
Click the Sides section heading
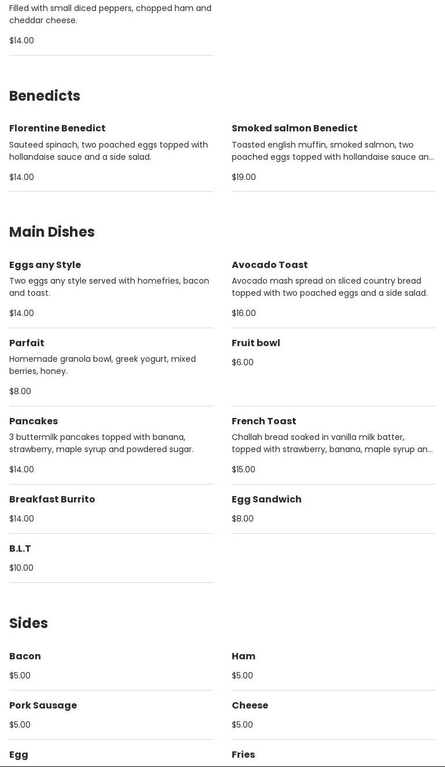pos(28,623)
